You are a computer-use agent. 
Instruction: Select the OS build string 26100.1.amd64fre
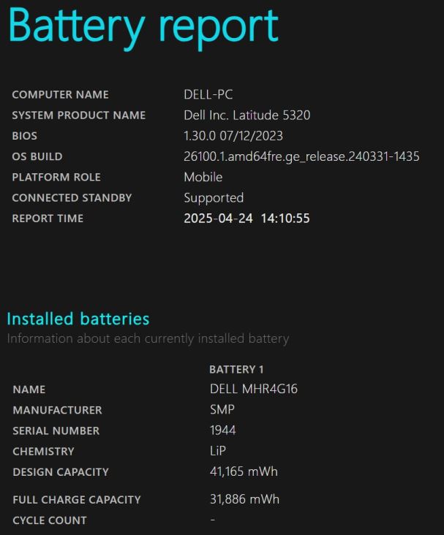click(301, 156)
